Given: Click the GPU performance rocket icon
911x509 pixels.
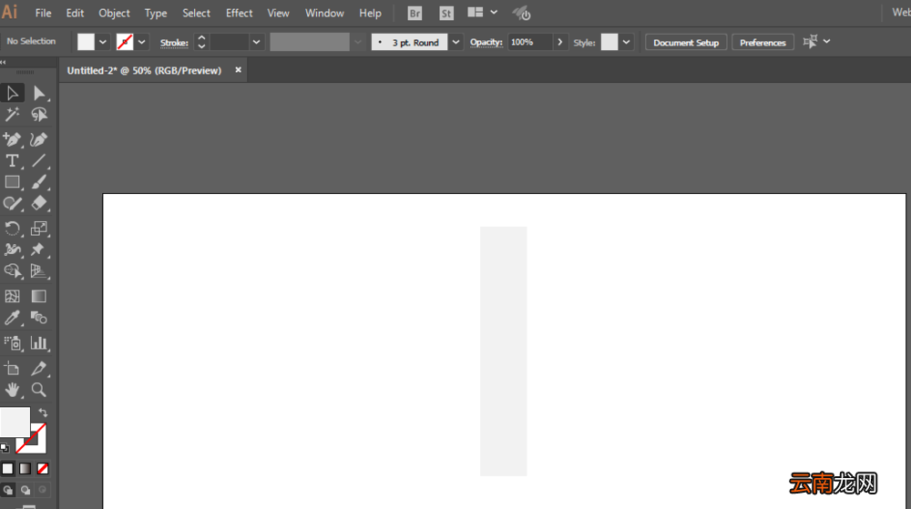Looking at the screenshot, I should click(x=521, y=14).
